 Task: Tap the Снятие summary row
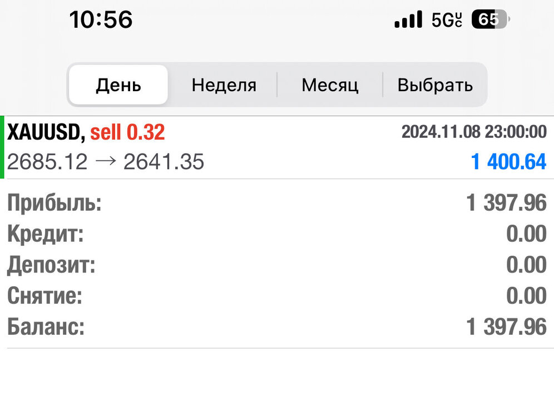click(277, 296)
